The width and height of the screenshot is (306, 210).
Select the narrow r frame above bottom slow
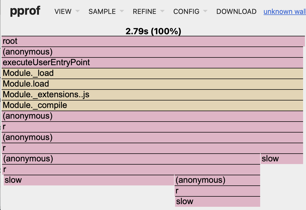(217, 191)
